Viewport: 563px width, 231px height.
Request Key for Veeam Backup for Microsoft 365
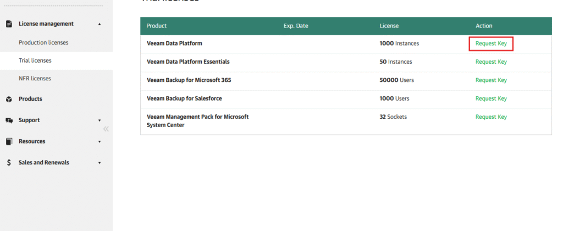(491, 80)
